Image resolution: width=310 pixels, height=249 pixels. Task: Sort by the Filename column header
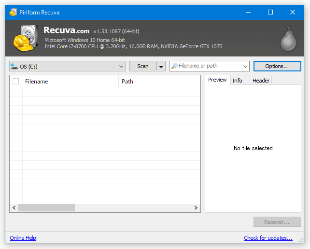point(70,82)
